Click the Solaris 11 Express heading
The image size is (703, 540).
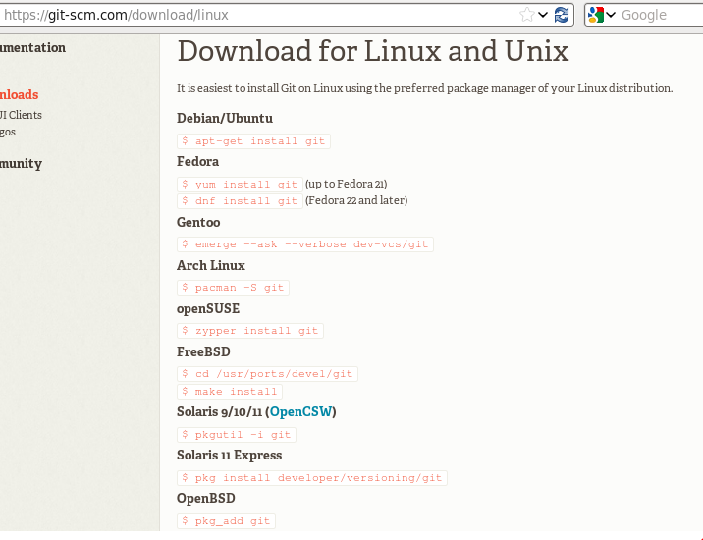coord(229,456)
